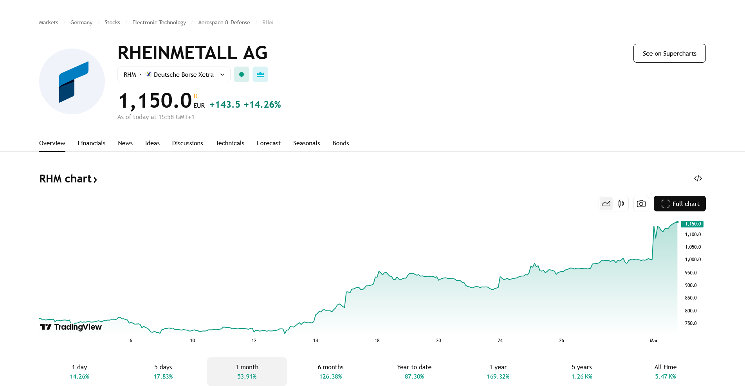Open the Ideas tab
The width and height of the screenshot is (745, 386).
pyautogui.click(x=152, y=143)
